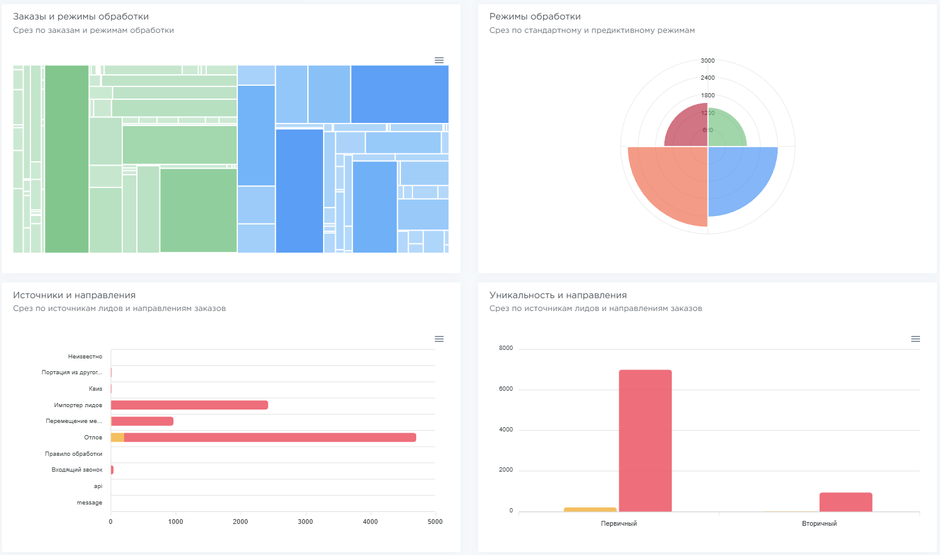Click the Первичный axis label

pos(619,523)
